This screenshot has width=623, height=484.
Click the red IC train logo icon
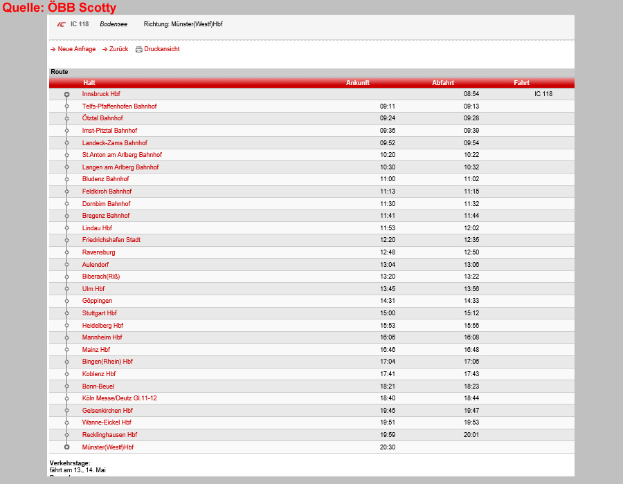61,24
